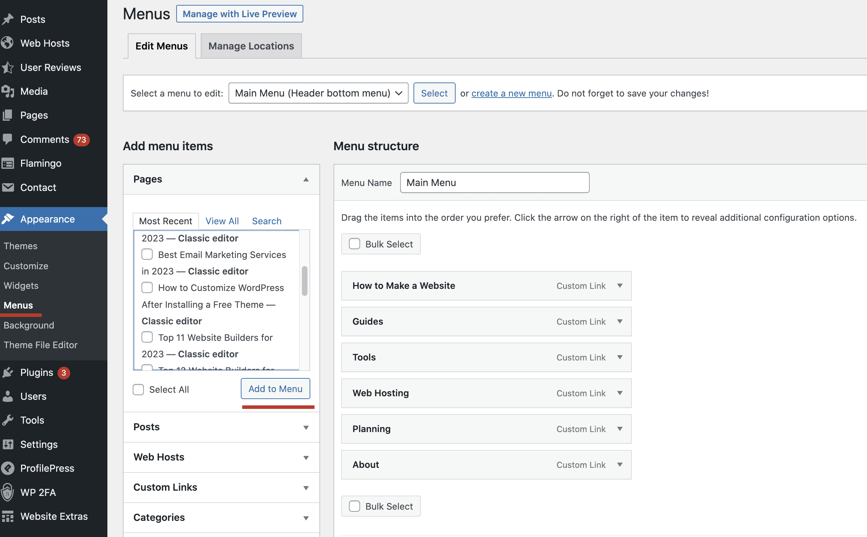Click the pages list scrollbar thumb
This screenshot has height=537, width=867.
(304, 280)
